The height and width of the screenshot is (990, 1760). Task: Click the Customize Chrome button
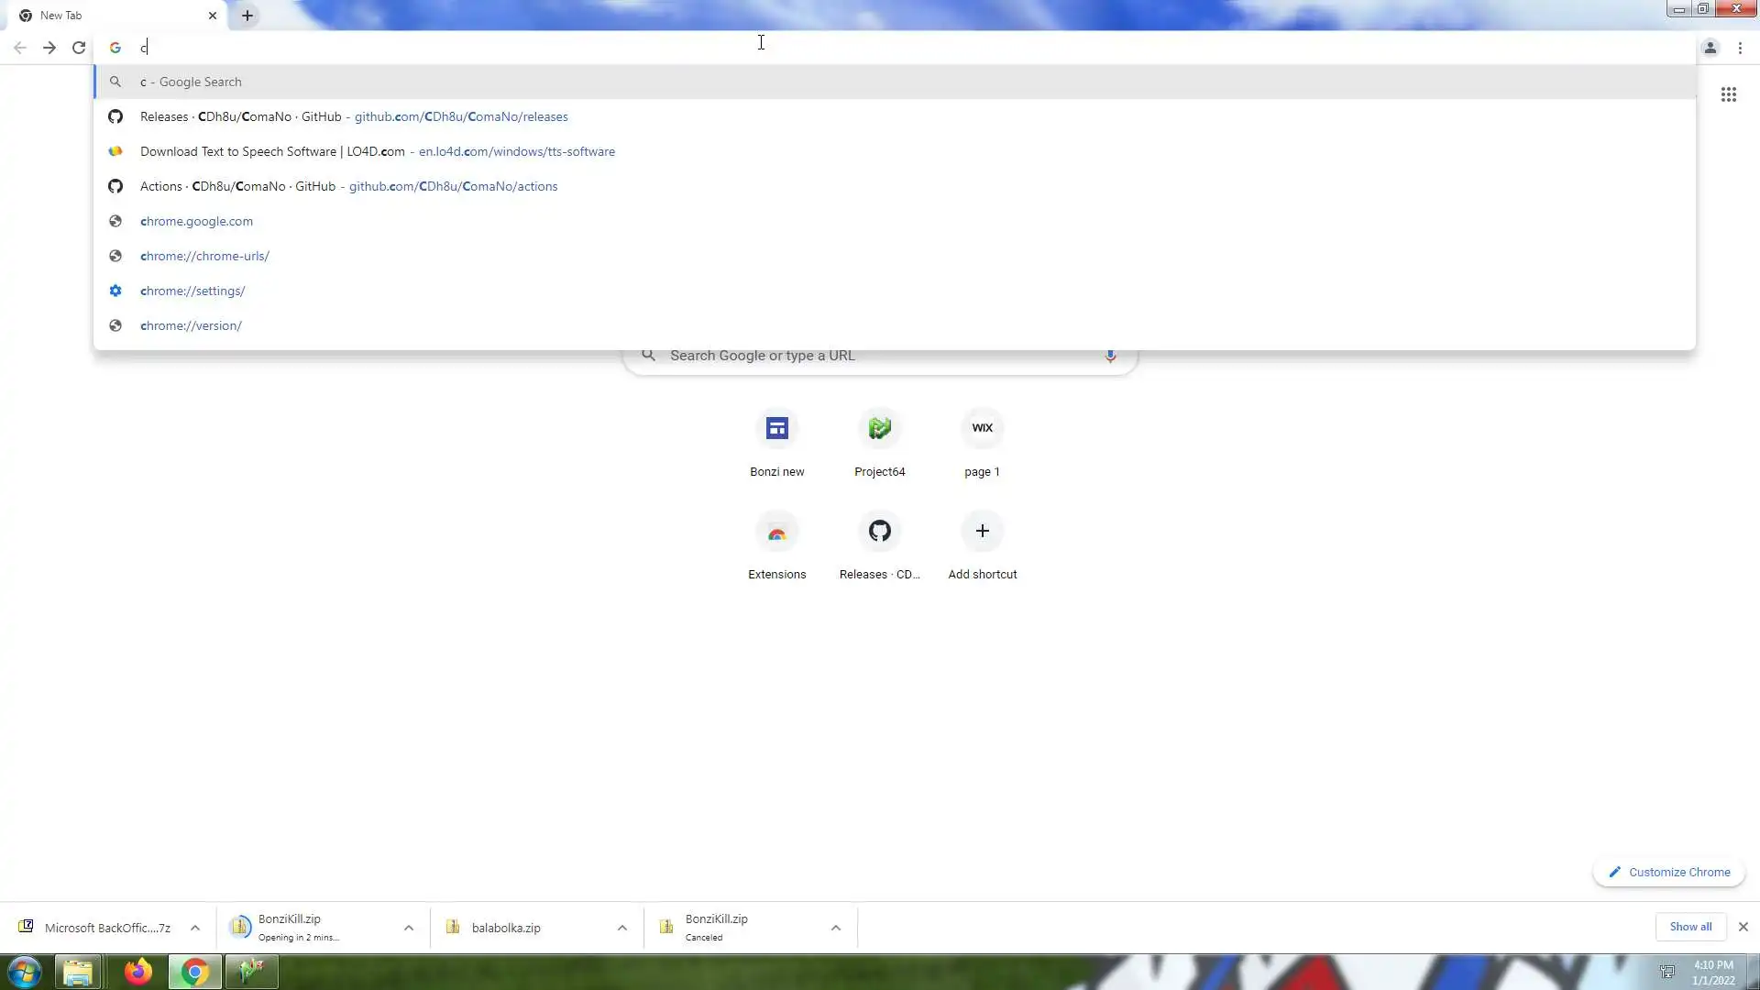(1668, 872)
